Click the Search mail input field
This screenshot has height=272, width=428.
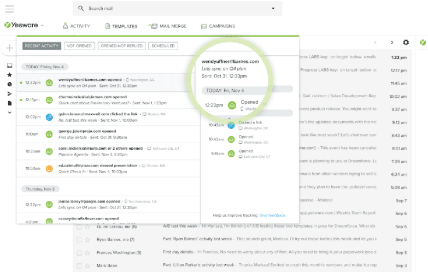pyautogui.click(x=175, y=9)
